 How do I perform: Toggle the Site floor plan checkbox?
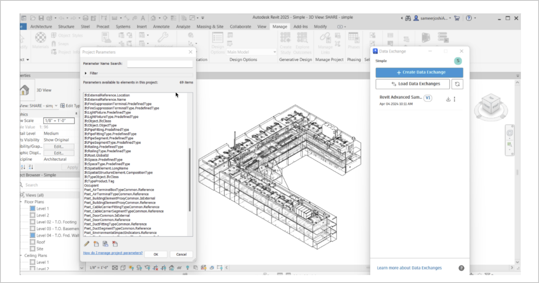32,249
